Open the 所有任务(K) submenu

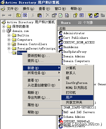click(42, 73)
